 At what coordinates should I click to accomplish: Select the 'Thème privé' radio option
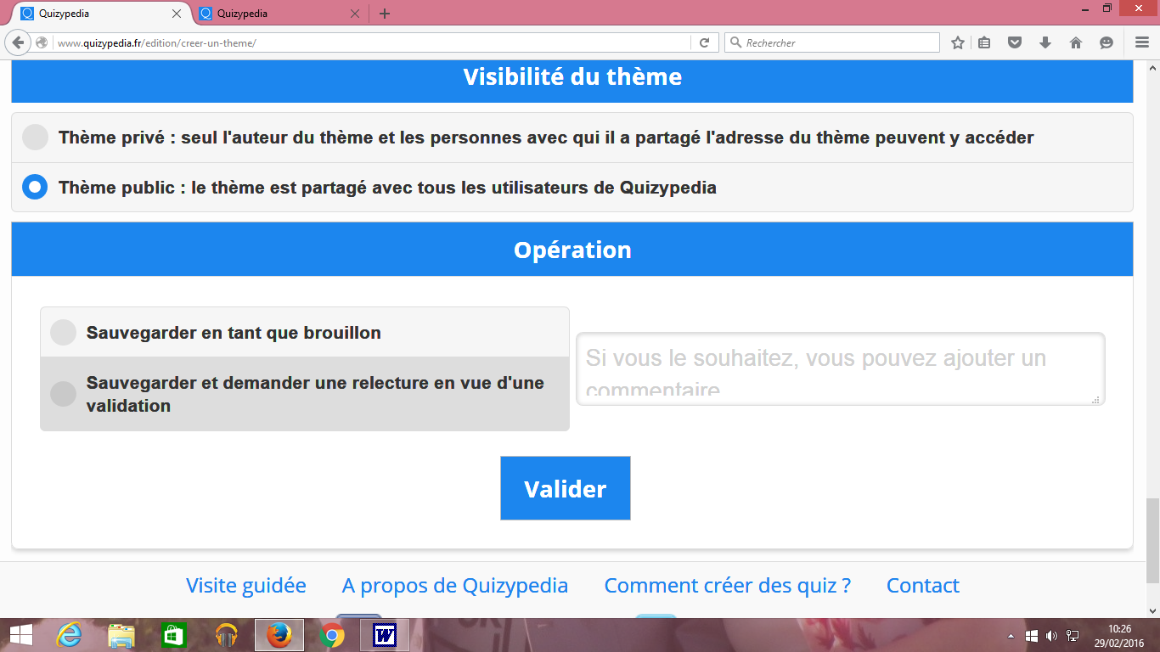coord(35,138)
